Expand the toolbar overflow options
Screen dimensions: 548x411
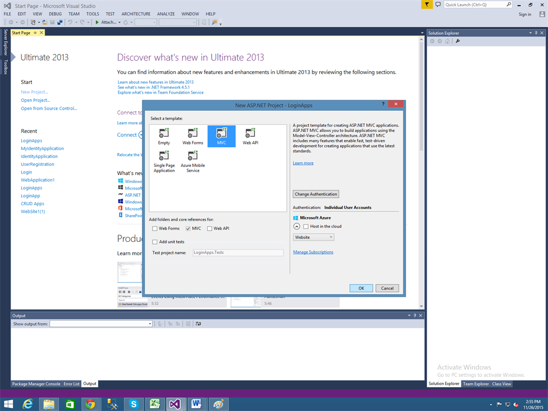tap(220, 24)
